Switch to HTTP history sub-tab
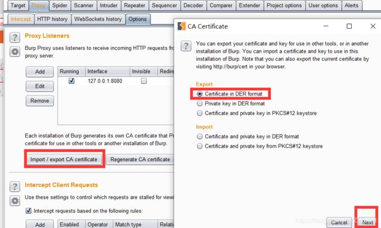381x228 pixels. click(x=52, y=19)
